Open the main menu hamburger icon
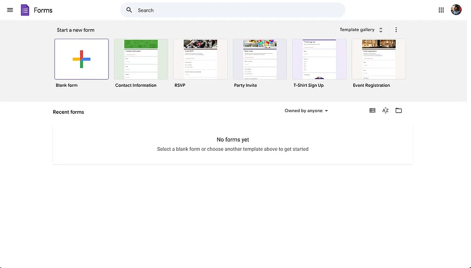Screen dimensions: 471x268 10,10
